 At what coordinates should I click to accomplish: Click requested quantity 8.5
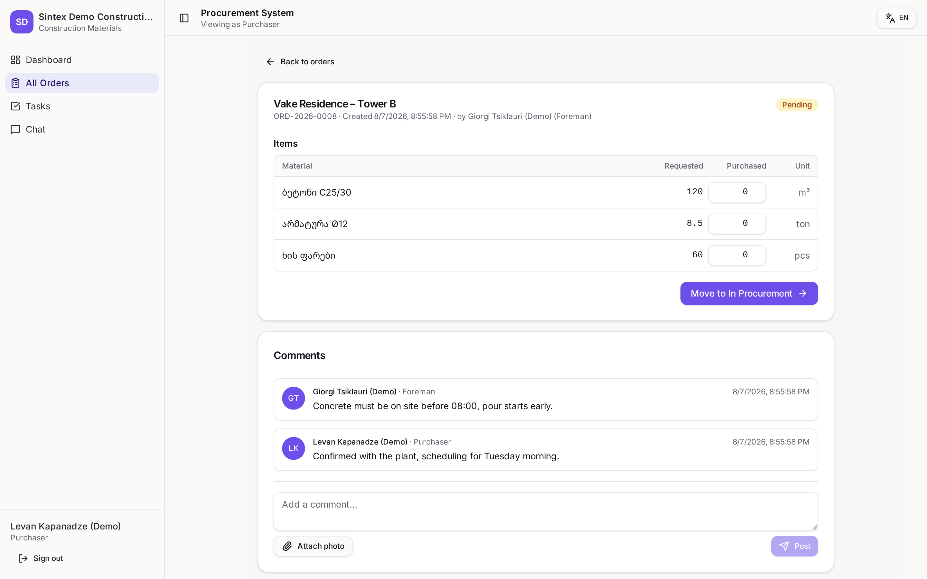695,223
